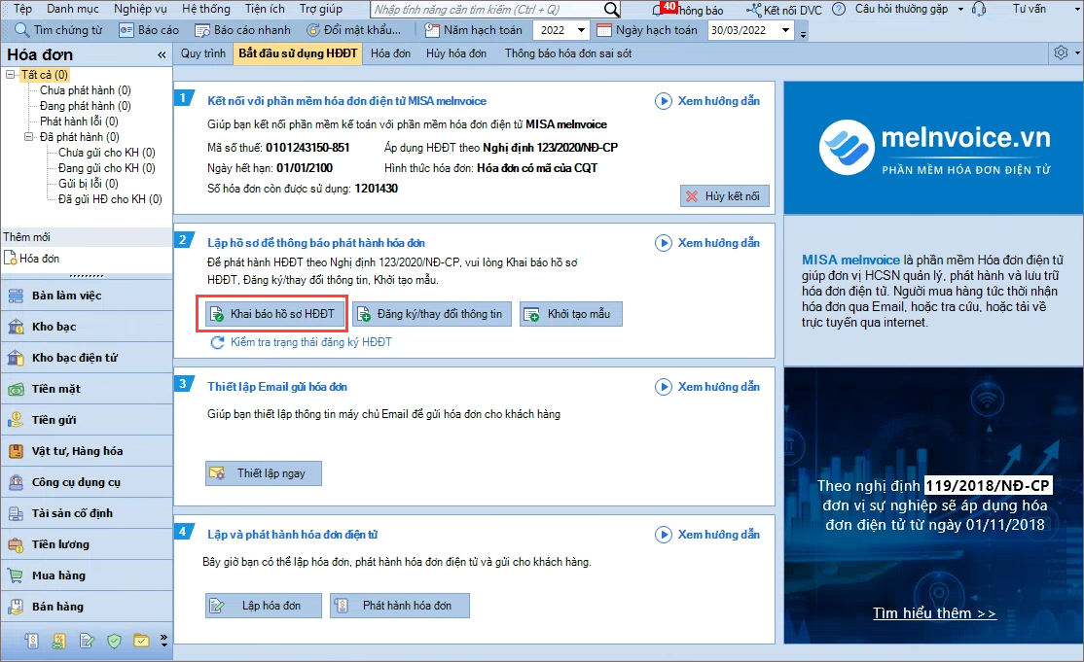
Task: Play the guide for MISA meInvoice connection
Action: [x=664, y=101]
